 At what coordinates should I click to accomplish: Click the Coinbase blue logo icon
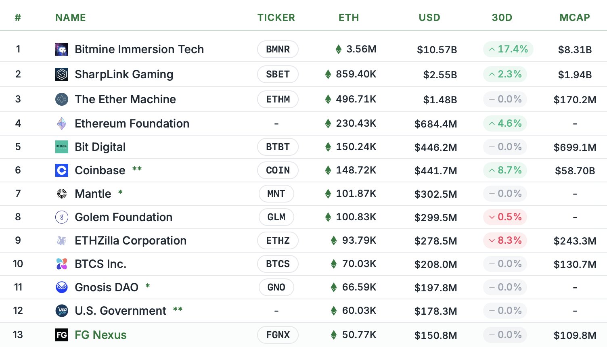(x=62, y=170)
